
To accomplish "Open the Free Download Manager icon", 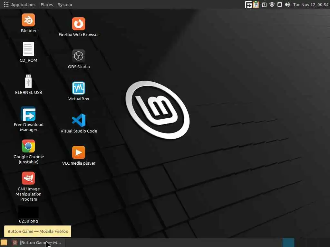I will [x=28, y=114].
